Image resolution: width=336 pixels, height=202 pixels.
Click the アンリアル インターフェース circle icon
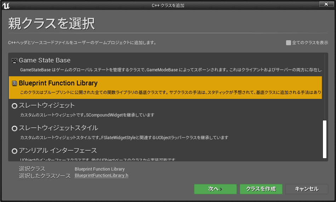click(x=15, y=151)
